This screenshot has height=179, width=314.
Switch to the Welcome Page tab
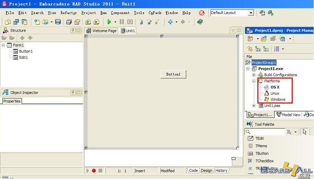pos(101,31)
